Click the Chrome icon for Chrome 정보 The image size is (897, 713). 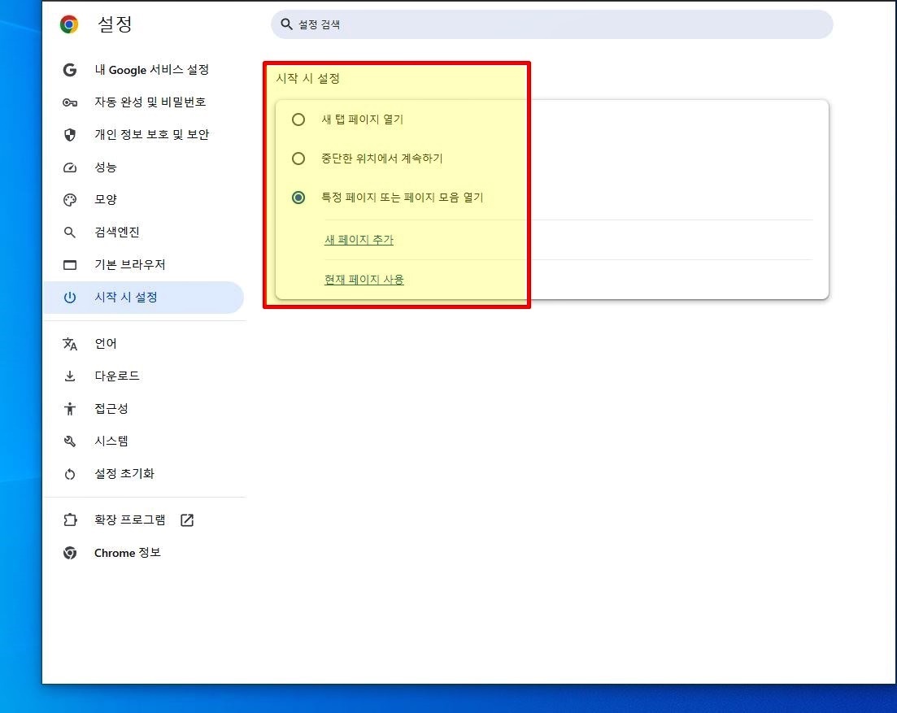[x=70, y=553]
